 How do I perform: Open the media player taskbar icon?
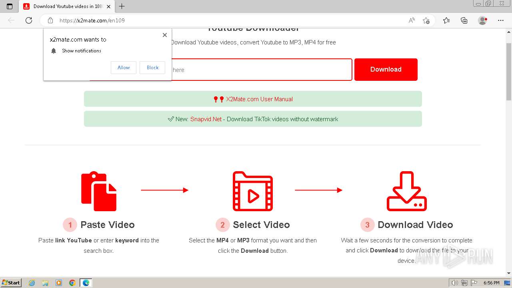[x=59, y=283]
